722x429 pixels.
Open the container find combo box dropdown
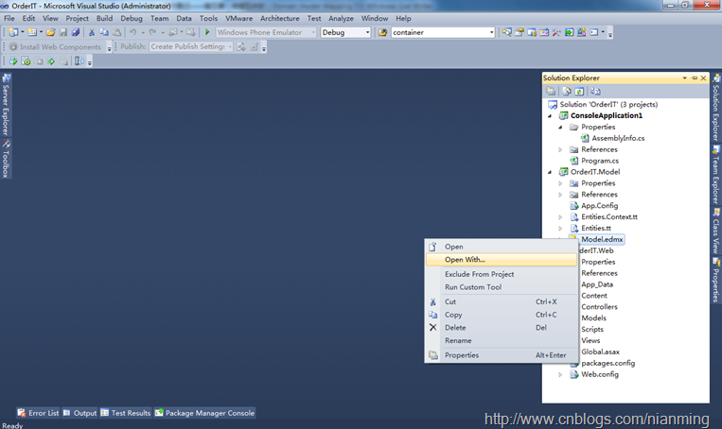tap(491, 33)
